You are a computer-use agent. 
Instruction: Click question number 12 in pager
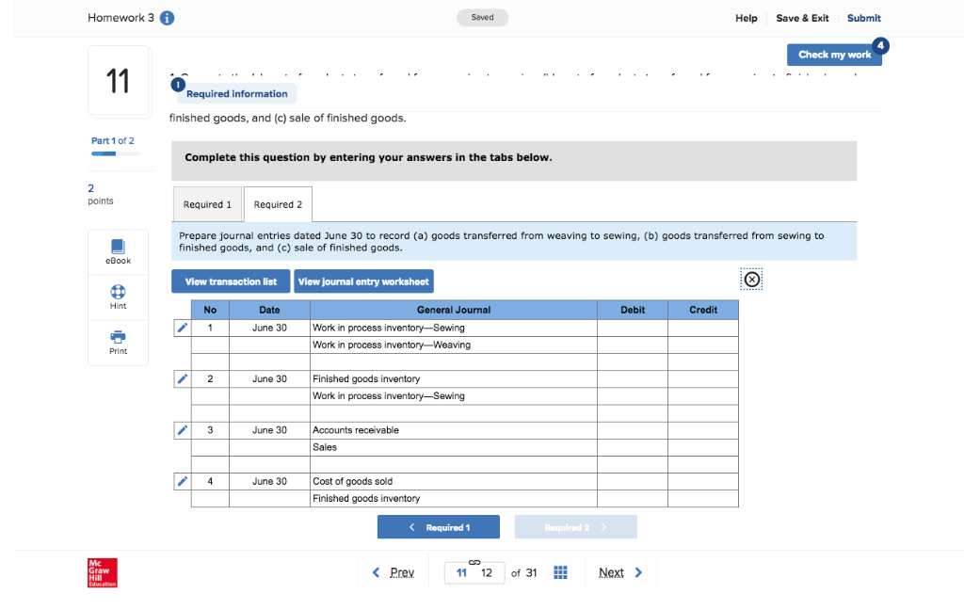coord(487,573)
